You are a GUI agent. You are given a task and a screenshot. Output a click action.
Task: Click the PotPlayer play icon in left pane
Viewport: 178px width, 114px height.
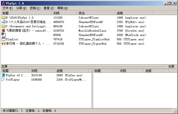(x=3, y=80)
